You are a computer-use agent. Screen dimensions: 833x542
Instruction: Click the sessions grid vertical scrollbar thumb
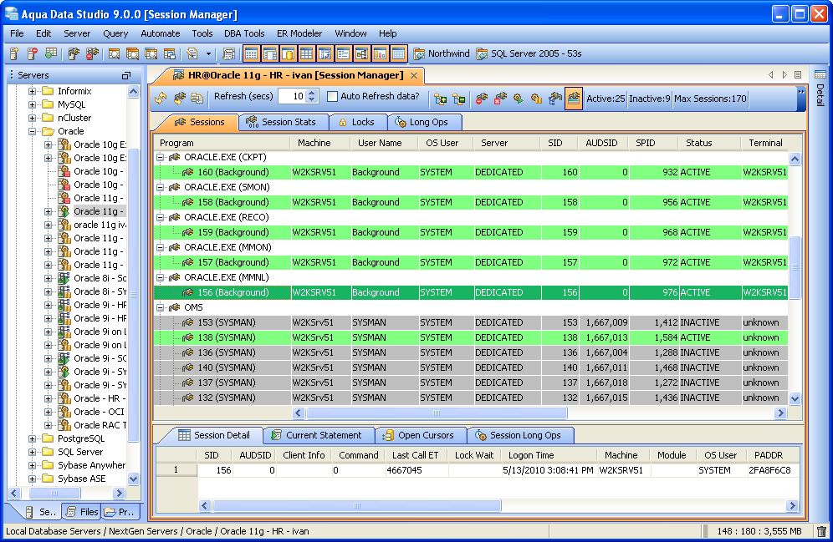point(795,267)
